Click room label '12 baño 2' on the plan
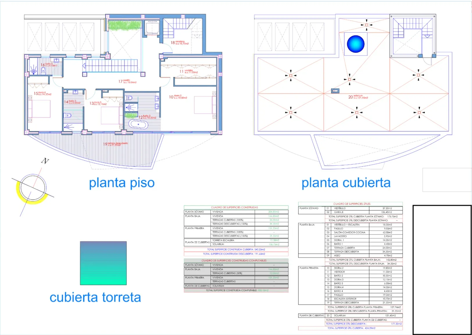Image resolution: width=472 pixels, height=335 pixels. [x=147, y=117]
